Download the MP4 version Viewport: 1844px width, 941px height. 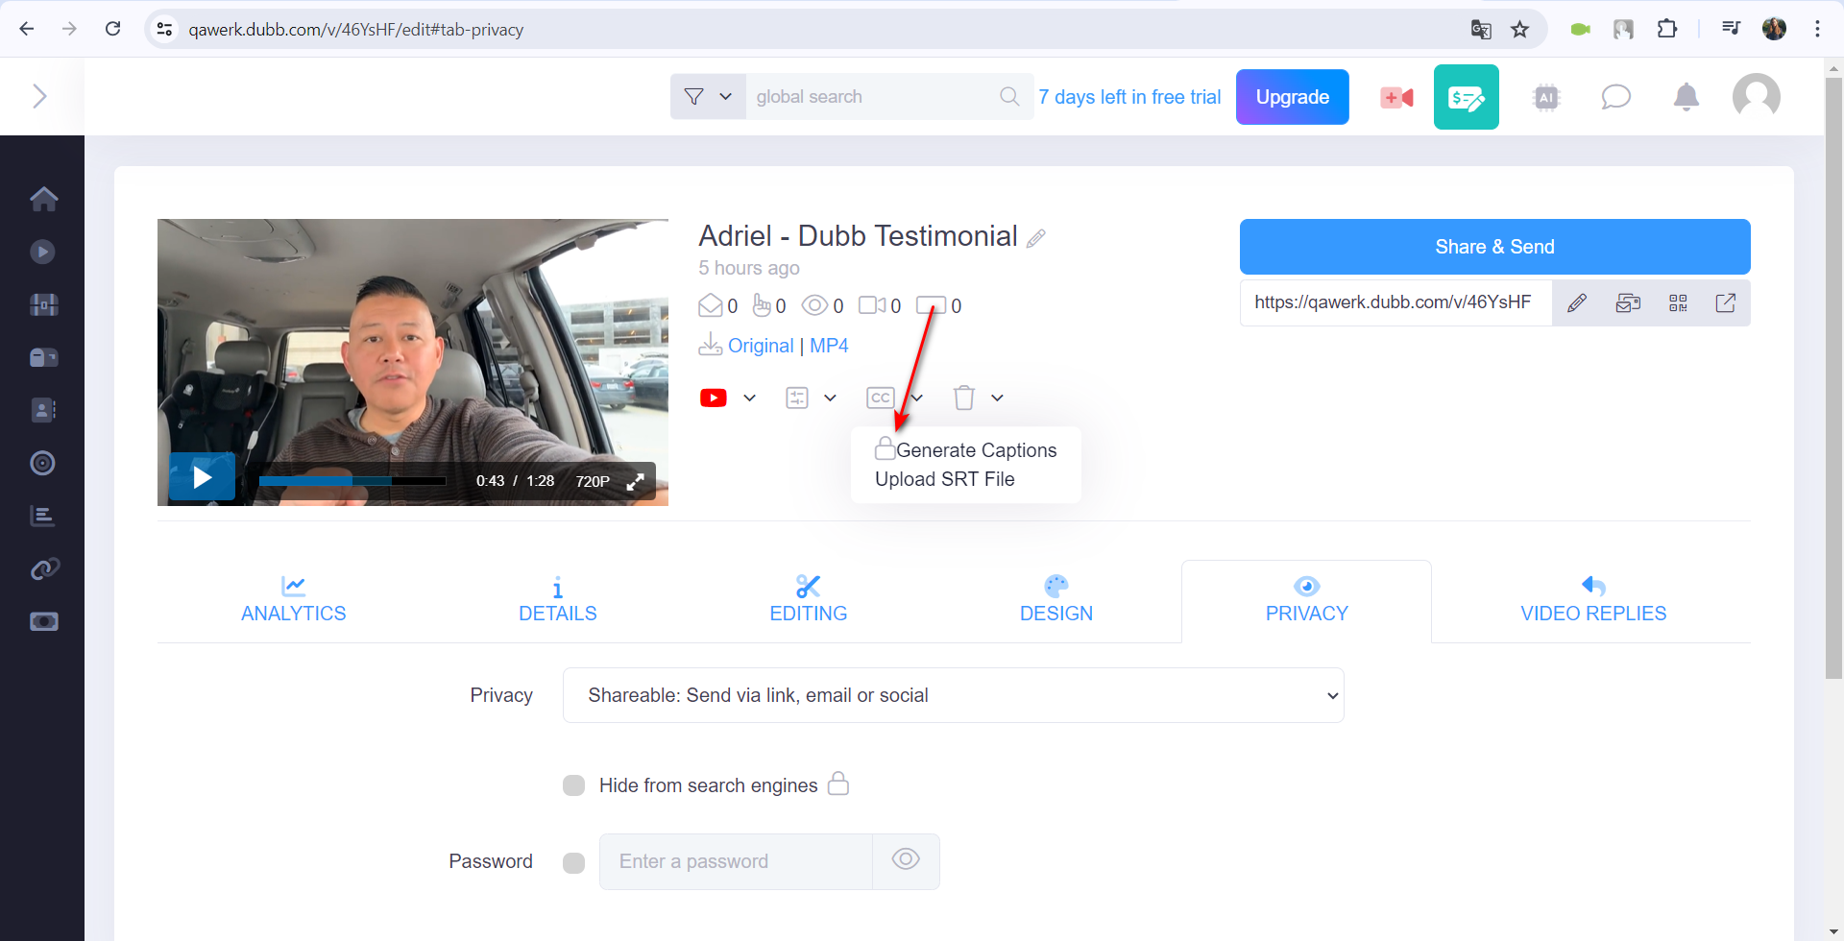[x=829, y=346]
